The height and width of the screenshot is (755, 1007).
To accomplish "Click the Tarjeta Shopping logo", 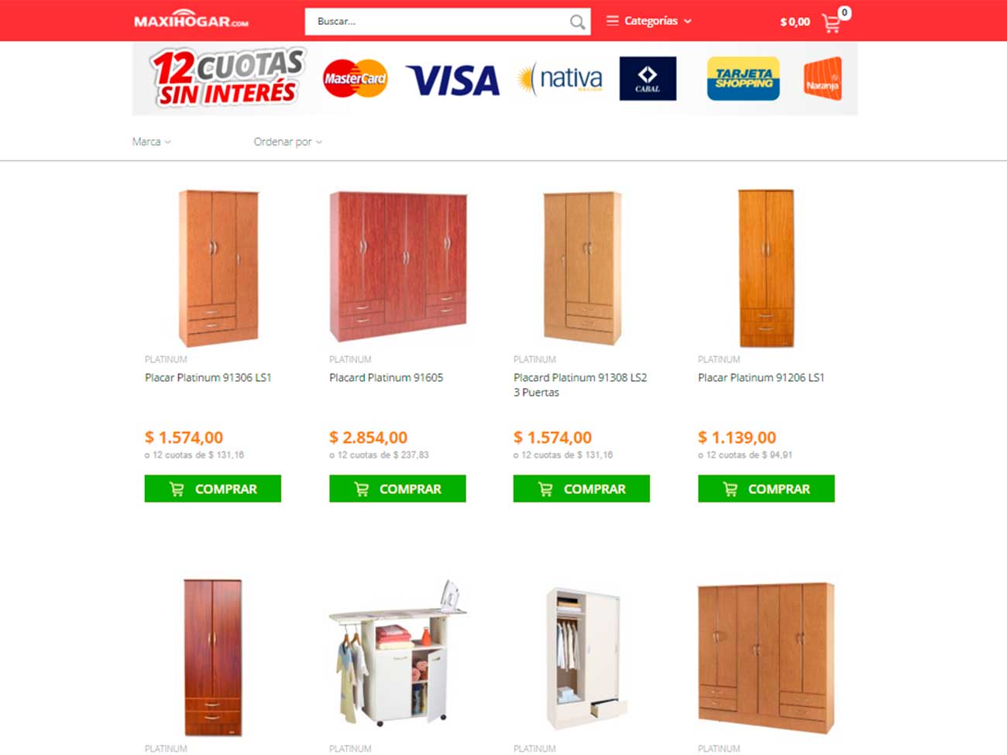I will 743,78.
